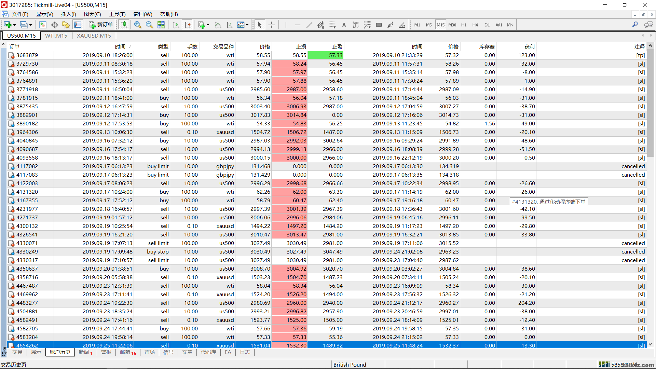Expand the Indicators dropdown arrow

click(208, 25)
